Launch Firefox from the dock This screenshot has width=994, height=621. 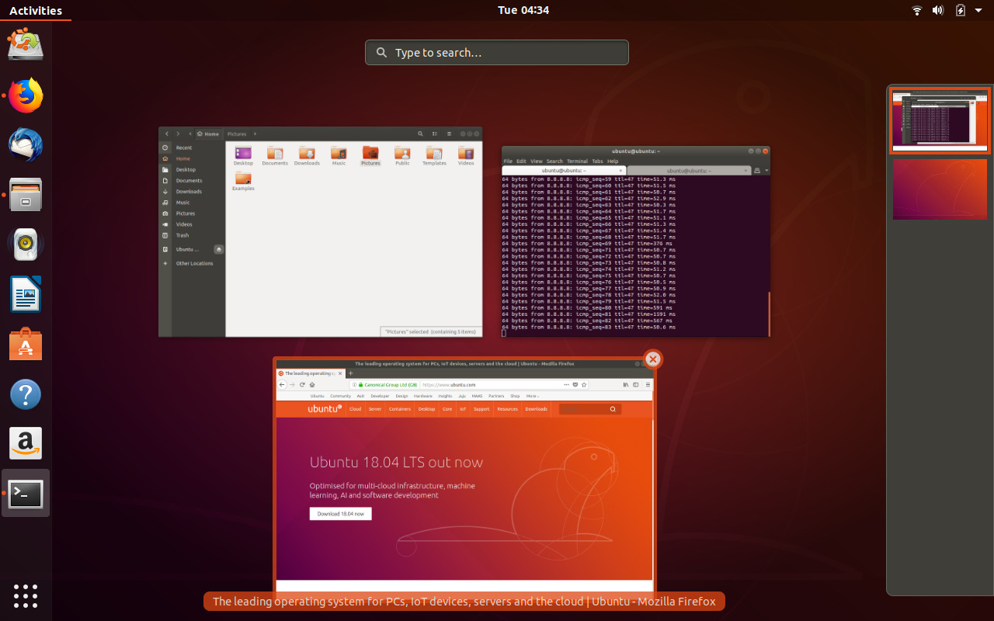tap(26, 95)
